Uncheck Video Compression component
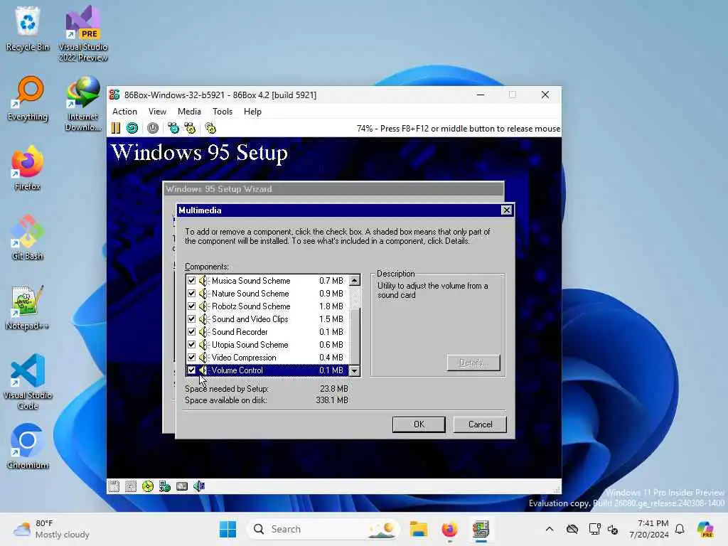The height and width of the screenshot is (546, 728). tap(191, 358)
